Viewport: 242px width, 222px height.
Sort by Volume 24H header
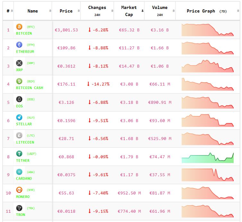click(160, 11)
